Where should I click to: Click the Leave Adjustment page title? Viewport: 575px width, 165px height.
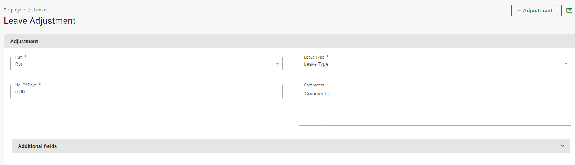pyautogui.click(x=40, y=21)
